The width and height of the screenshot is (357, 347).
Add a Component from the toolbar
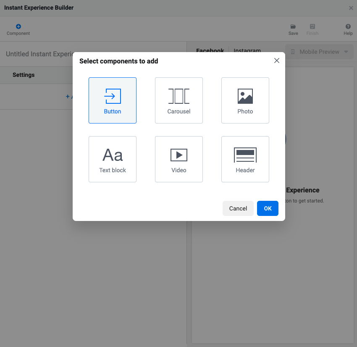18,29
